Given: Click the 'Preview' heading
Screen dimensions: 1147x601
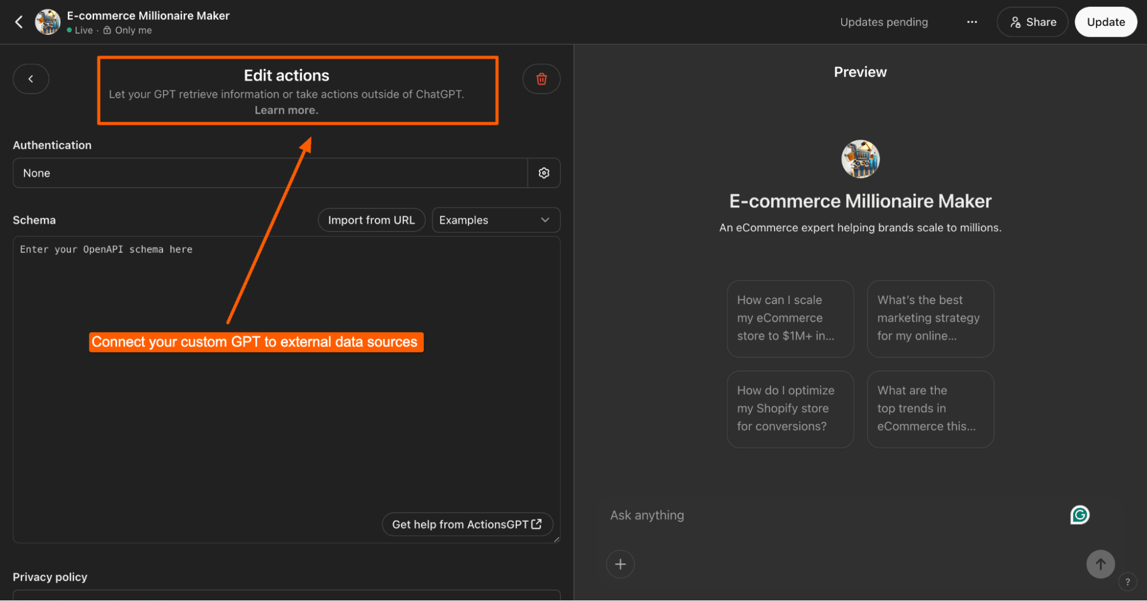Looking at the screenshot, I should point(860,72).
